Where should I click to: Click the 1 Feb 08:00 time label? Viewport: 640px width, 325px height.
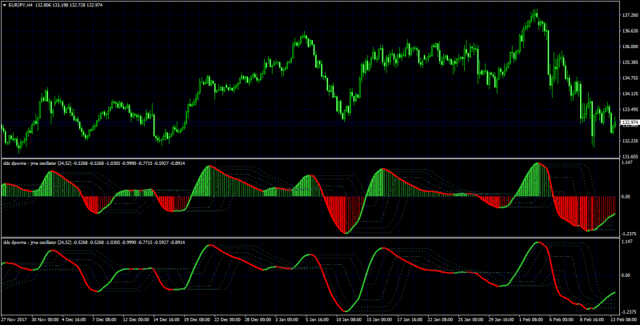(x=532, y=320)
